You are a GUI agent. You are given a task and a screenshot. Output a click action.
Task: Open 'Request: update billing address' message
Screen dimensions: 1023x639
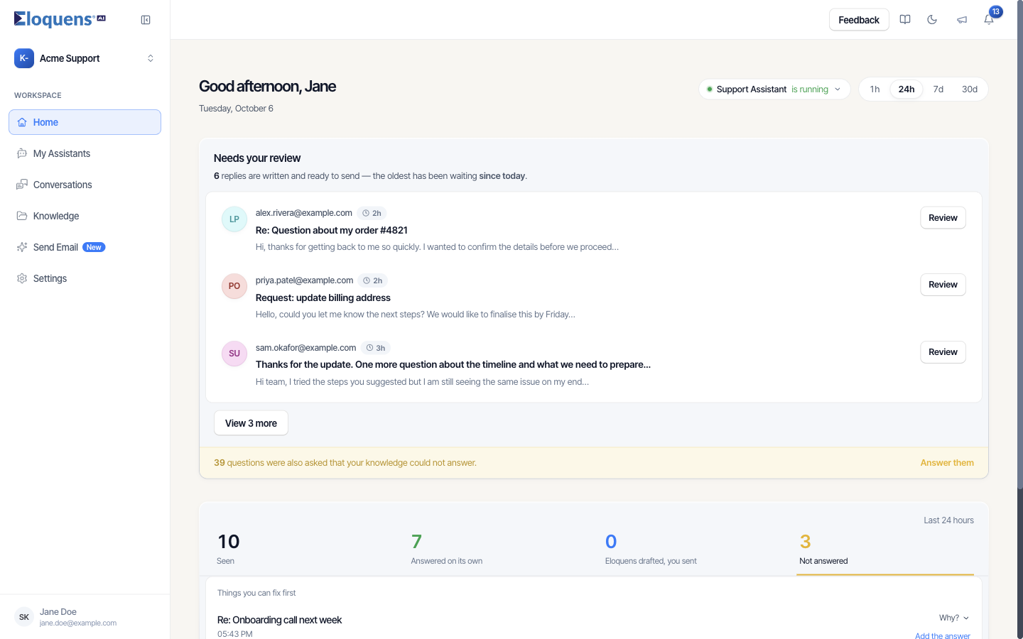coord(323,297)
